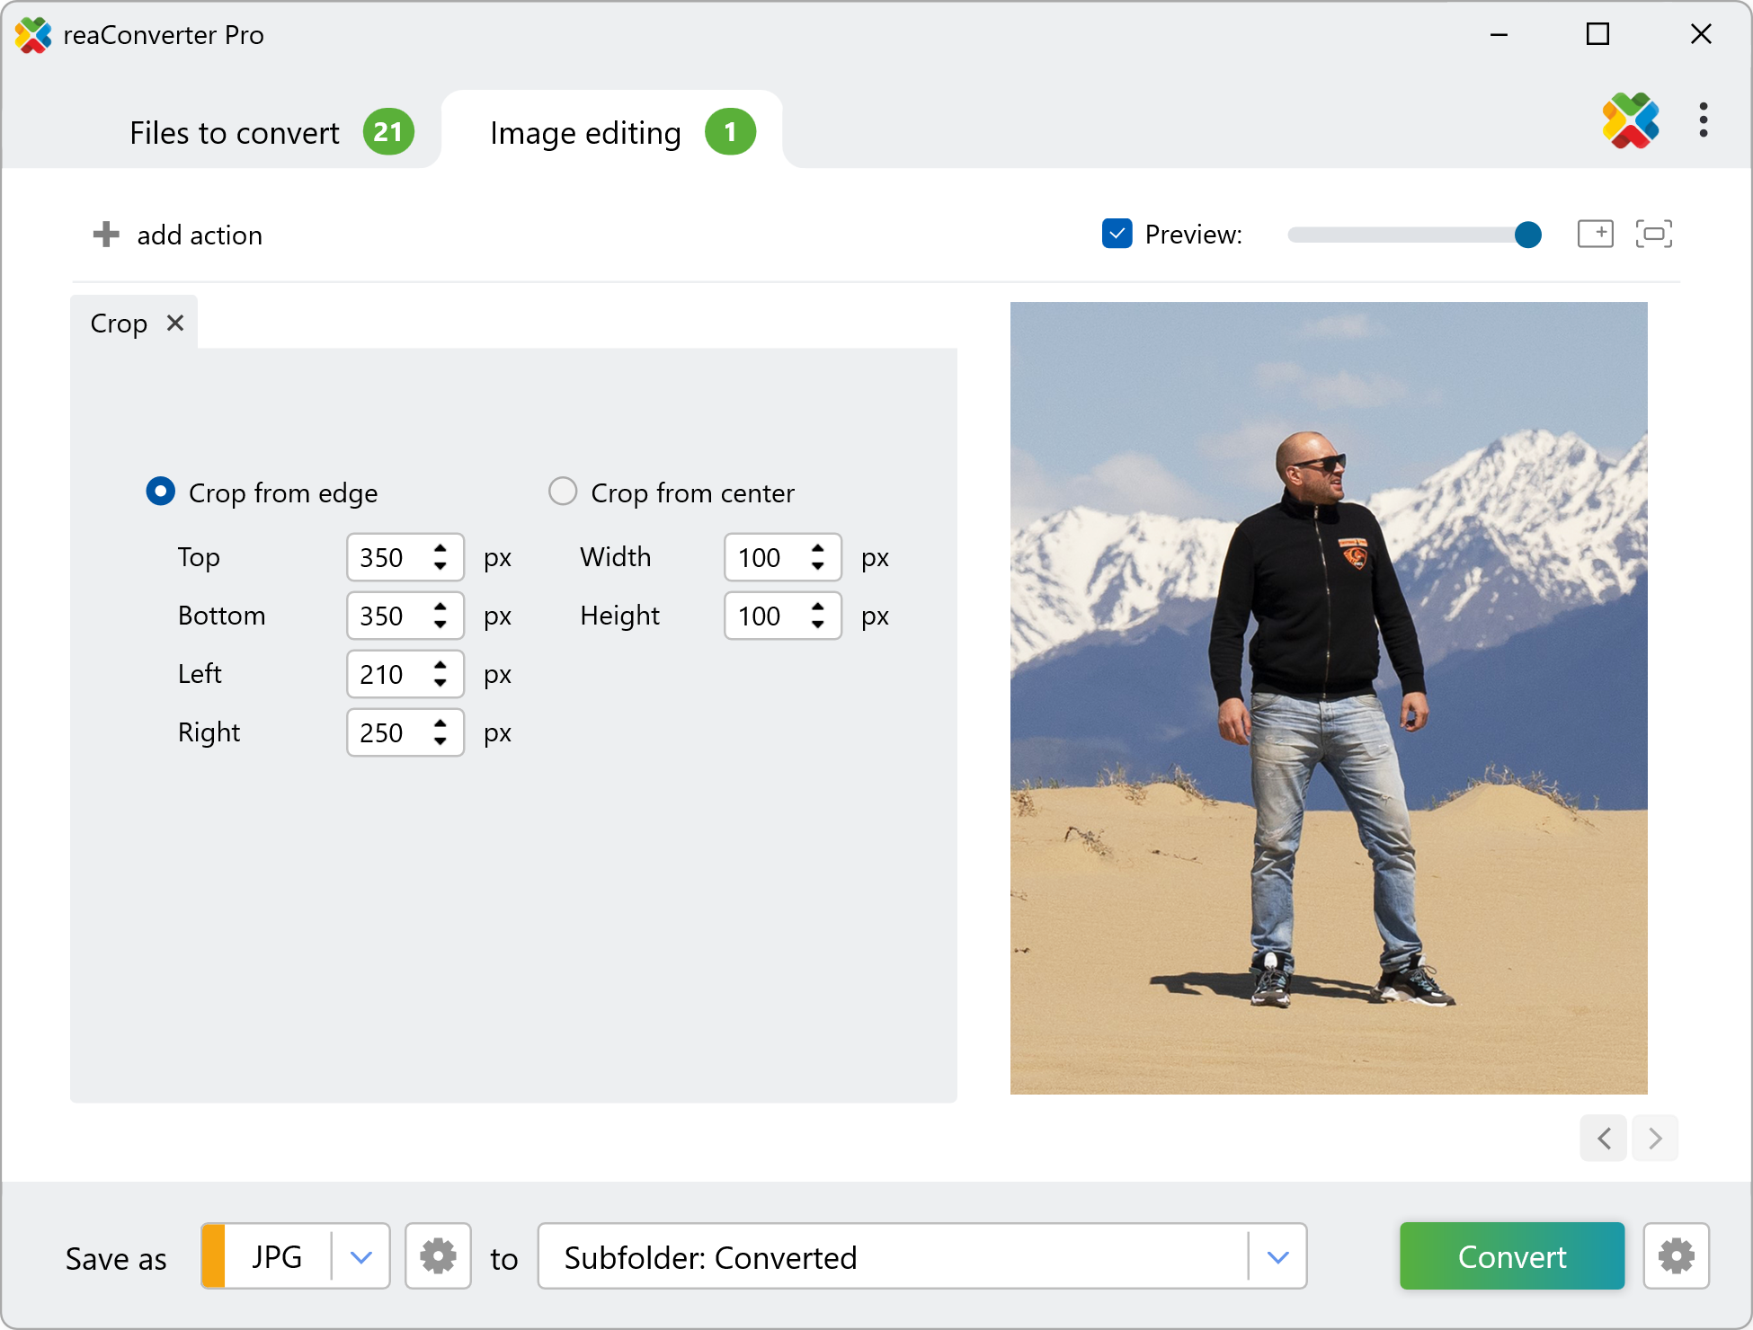
Task: Click the fit-to-window preview icon
Action: tap(1653, 234)
